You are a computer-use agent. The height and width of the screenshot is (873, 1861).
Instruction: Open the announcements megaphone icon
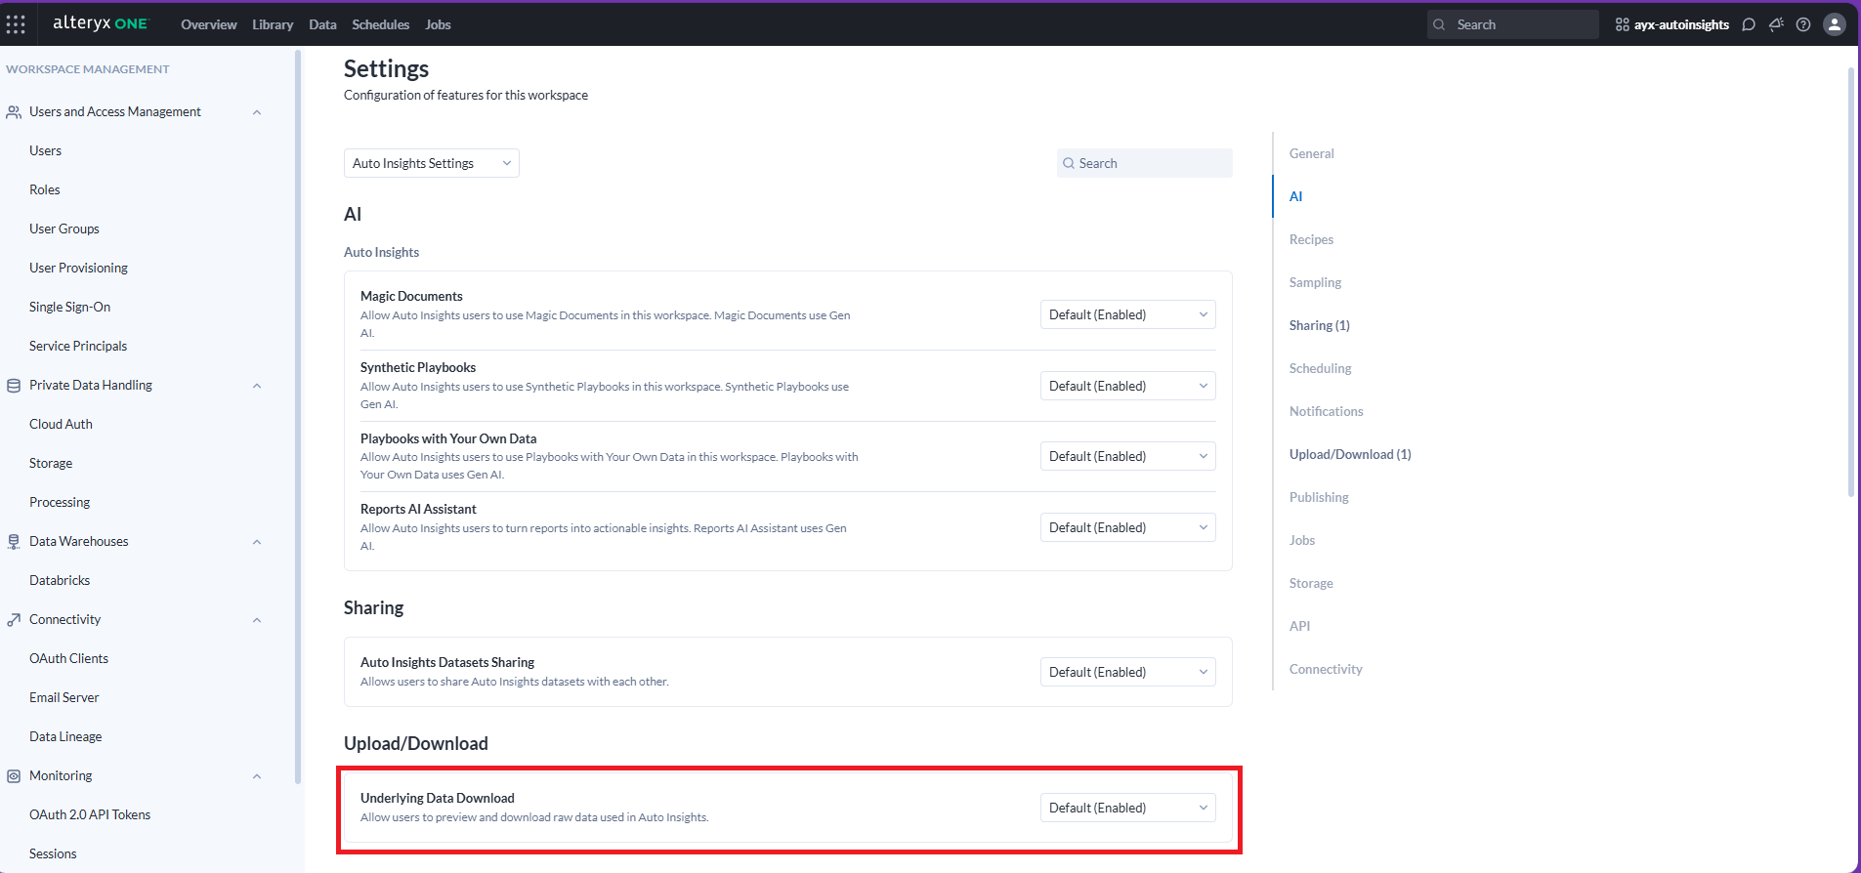pyautogui.click(x=1776, y=24)
